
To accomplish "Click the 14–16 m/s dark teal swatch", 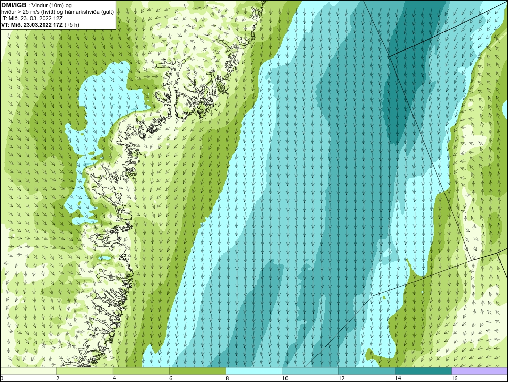I will (423, 371).
